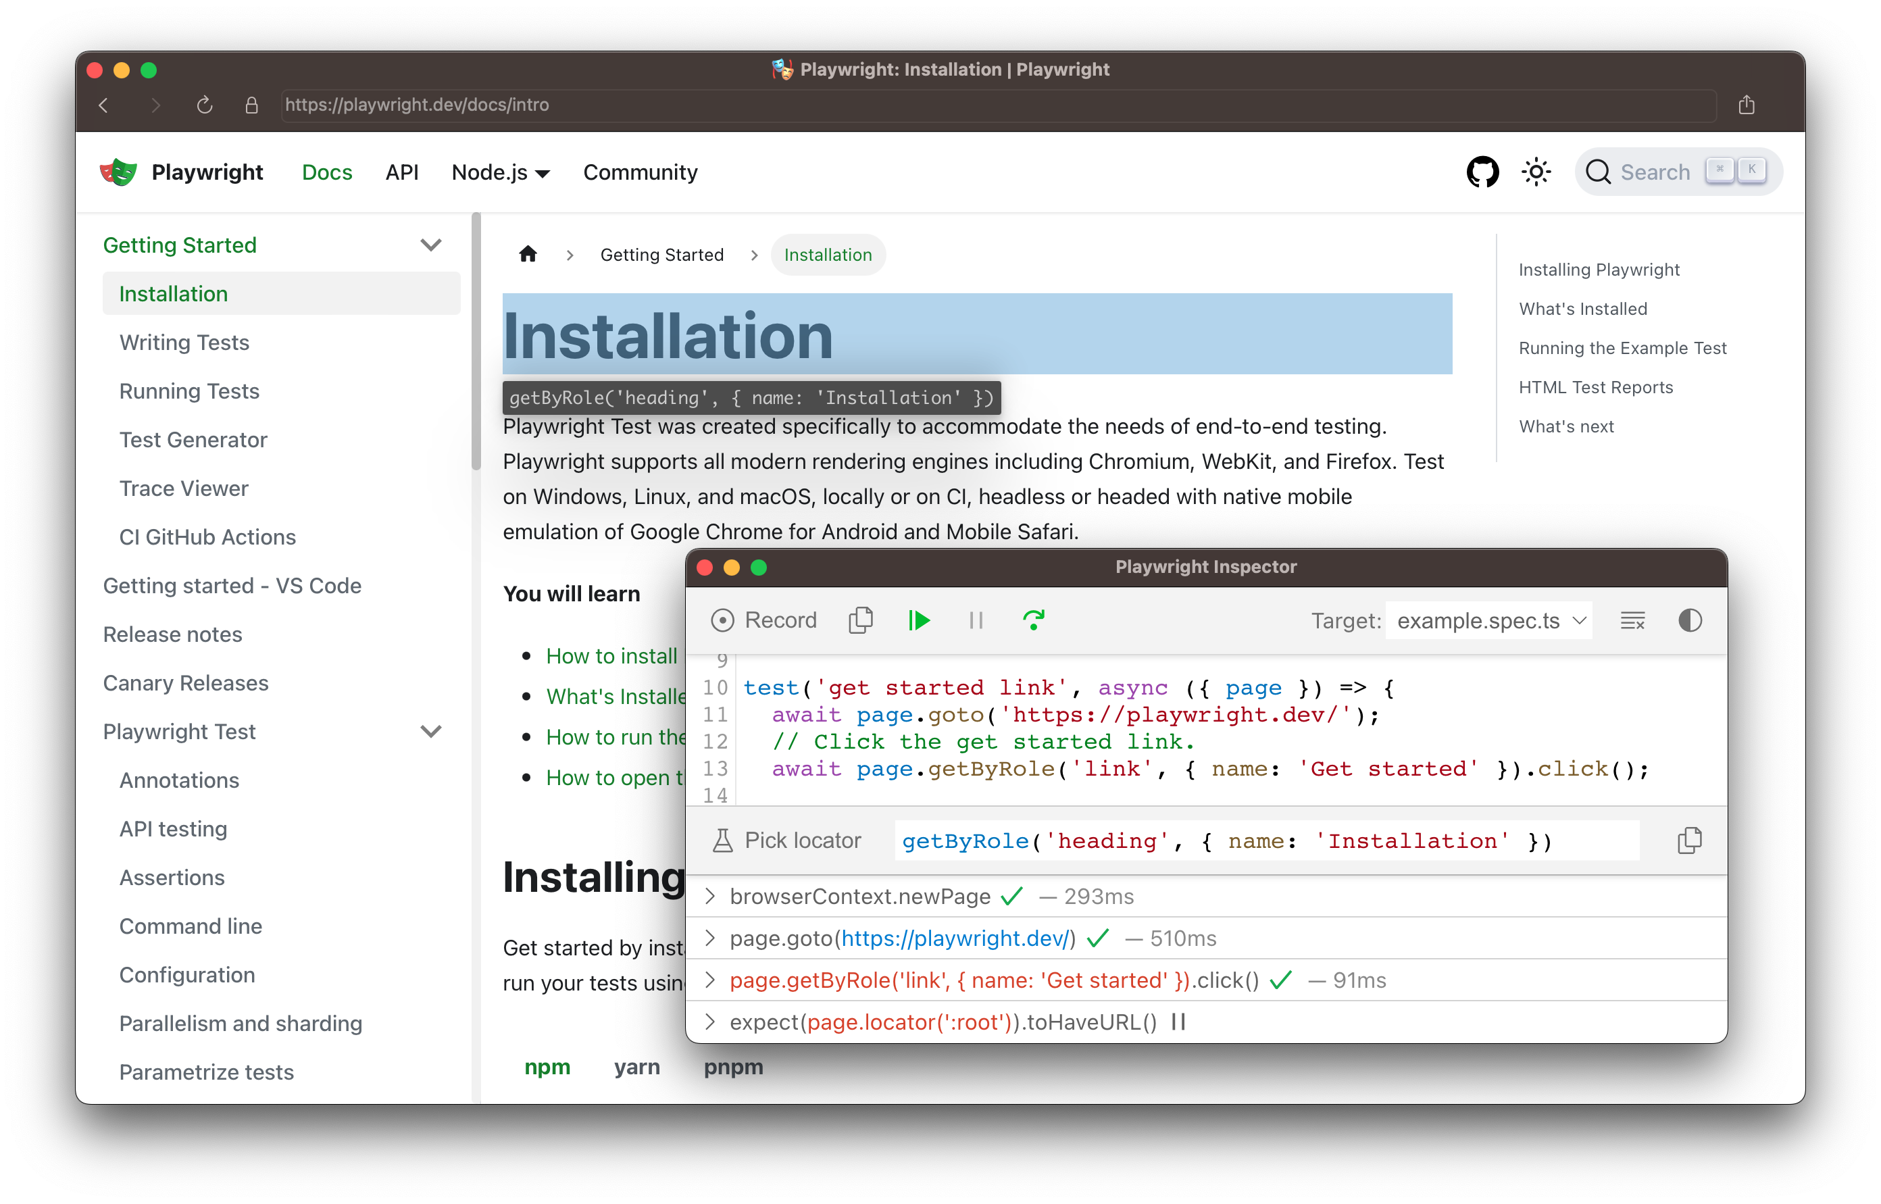Click the Node.js dropdown in top navigation
This screenshot has width=1881, height=1204.
pos(501,173)
